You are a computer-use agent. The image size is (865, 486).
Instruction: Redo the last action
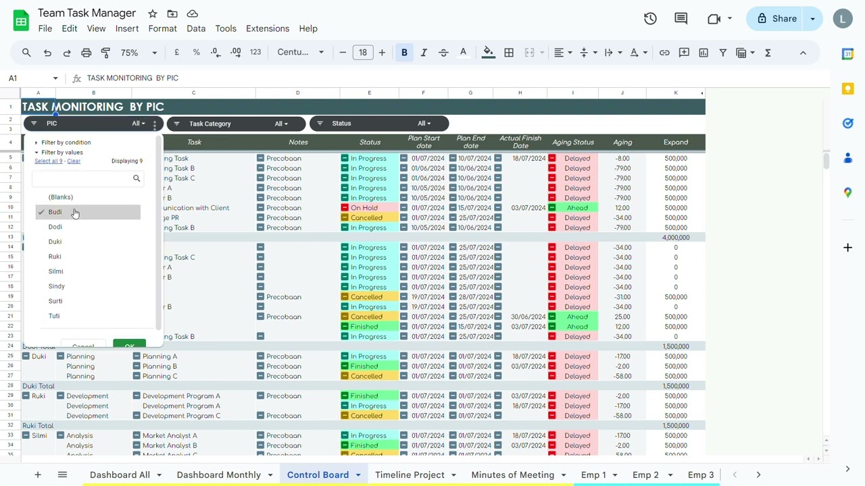click(67, 53)
